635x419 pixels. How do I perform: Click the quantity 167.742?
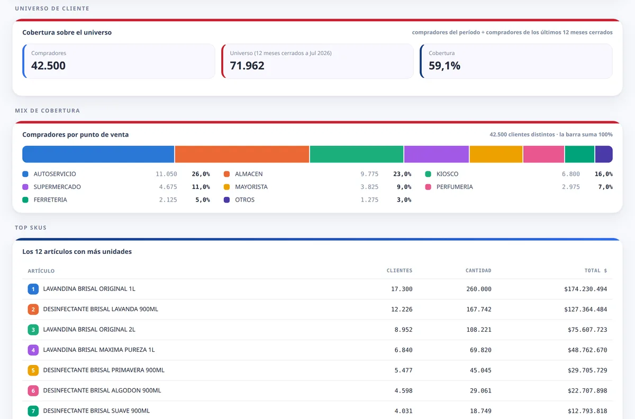[478, 309]
